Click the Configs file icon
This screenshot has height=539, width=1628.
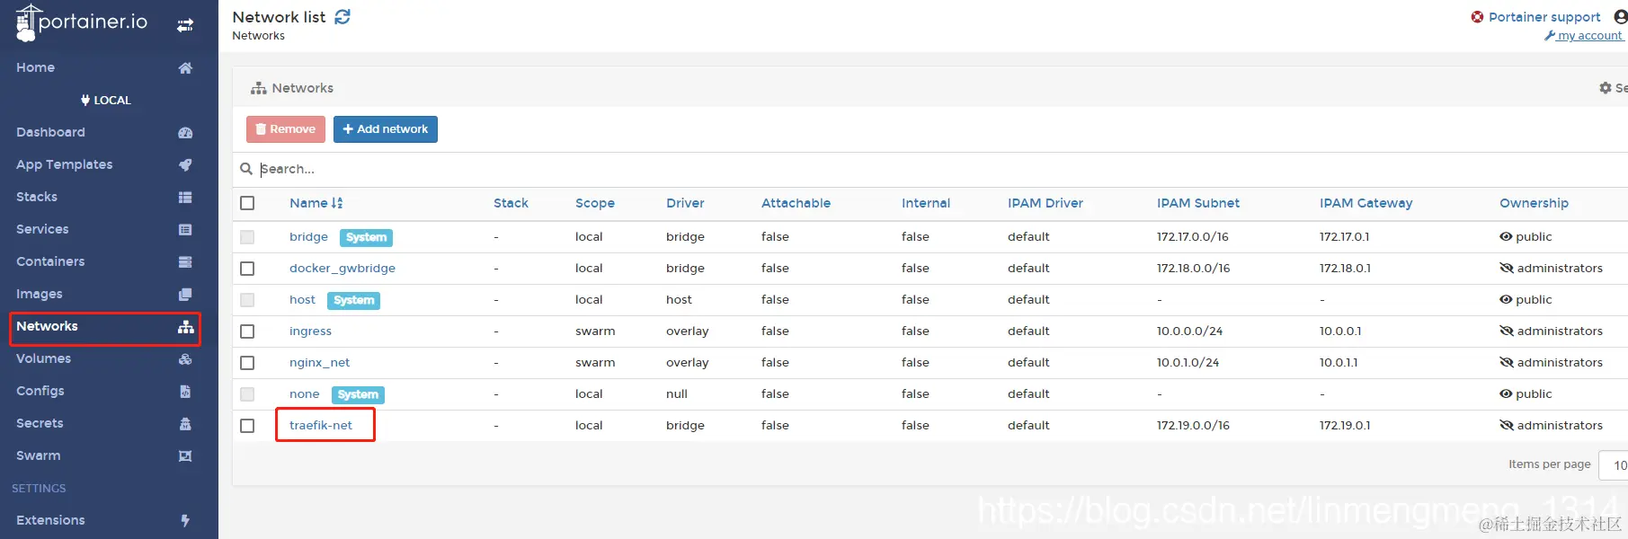pos(185,392)
